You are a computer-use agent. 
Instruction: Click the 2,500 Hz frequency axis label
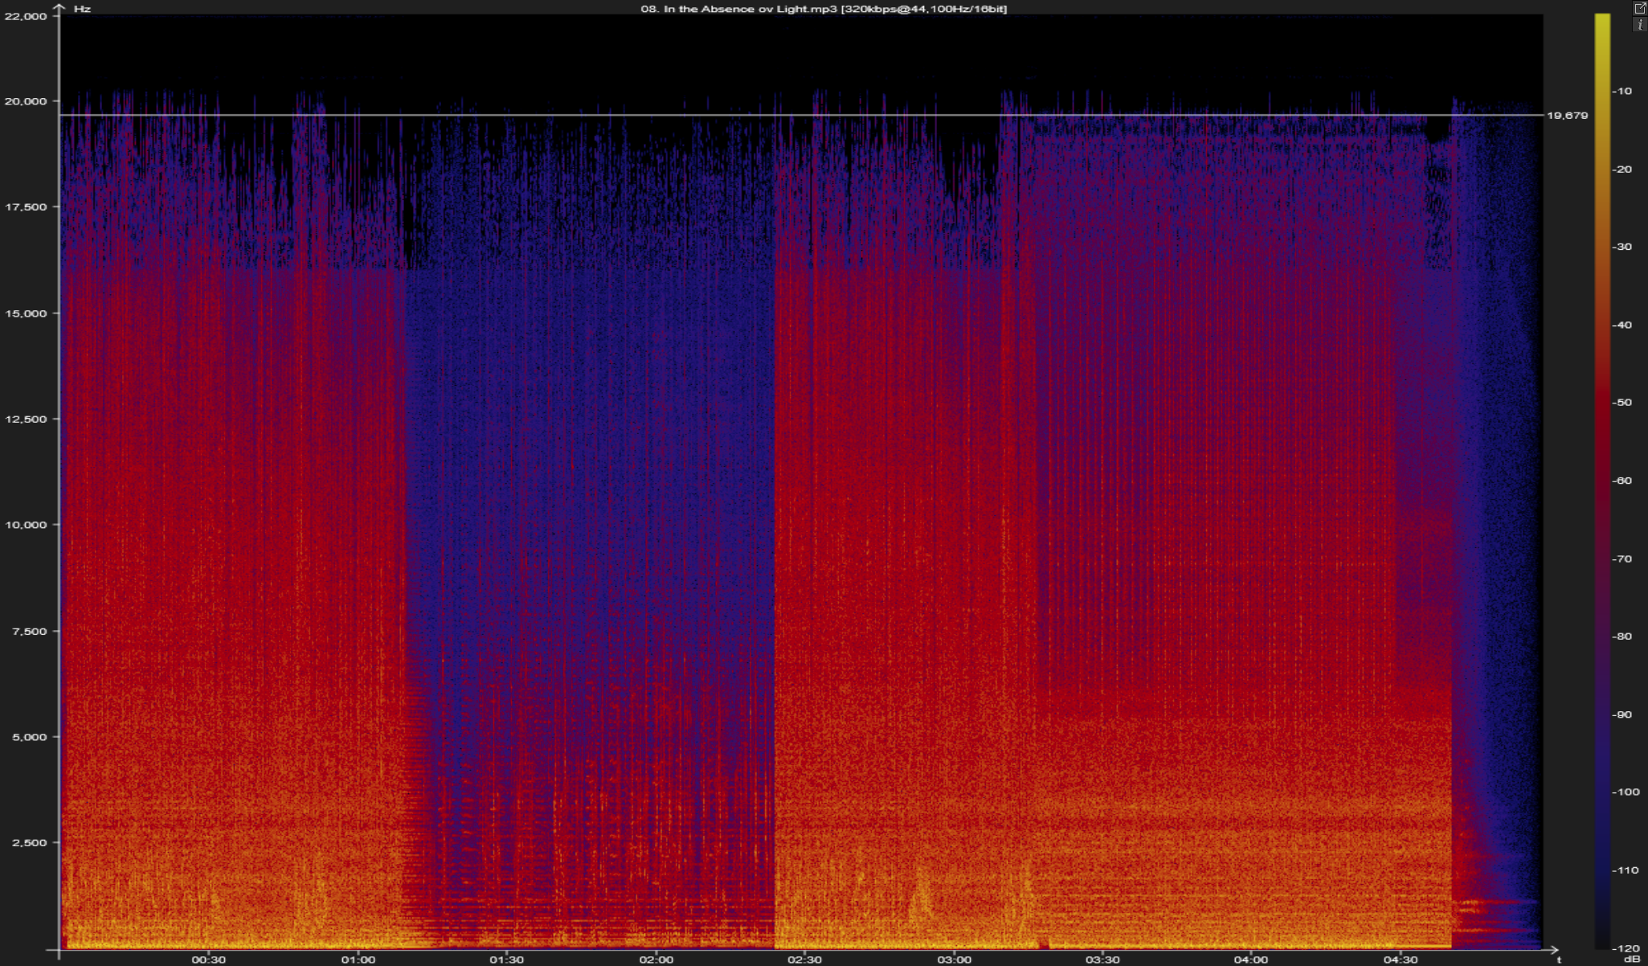tap(29, 842)
